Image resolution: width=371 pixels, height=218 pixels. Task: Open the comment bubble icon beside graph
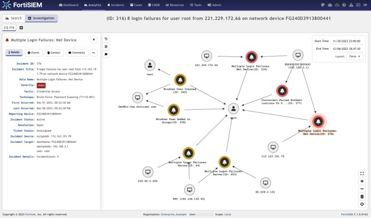tap(106, 54)
